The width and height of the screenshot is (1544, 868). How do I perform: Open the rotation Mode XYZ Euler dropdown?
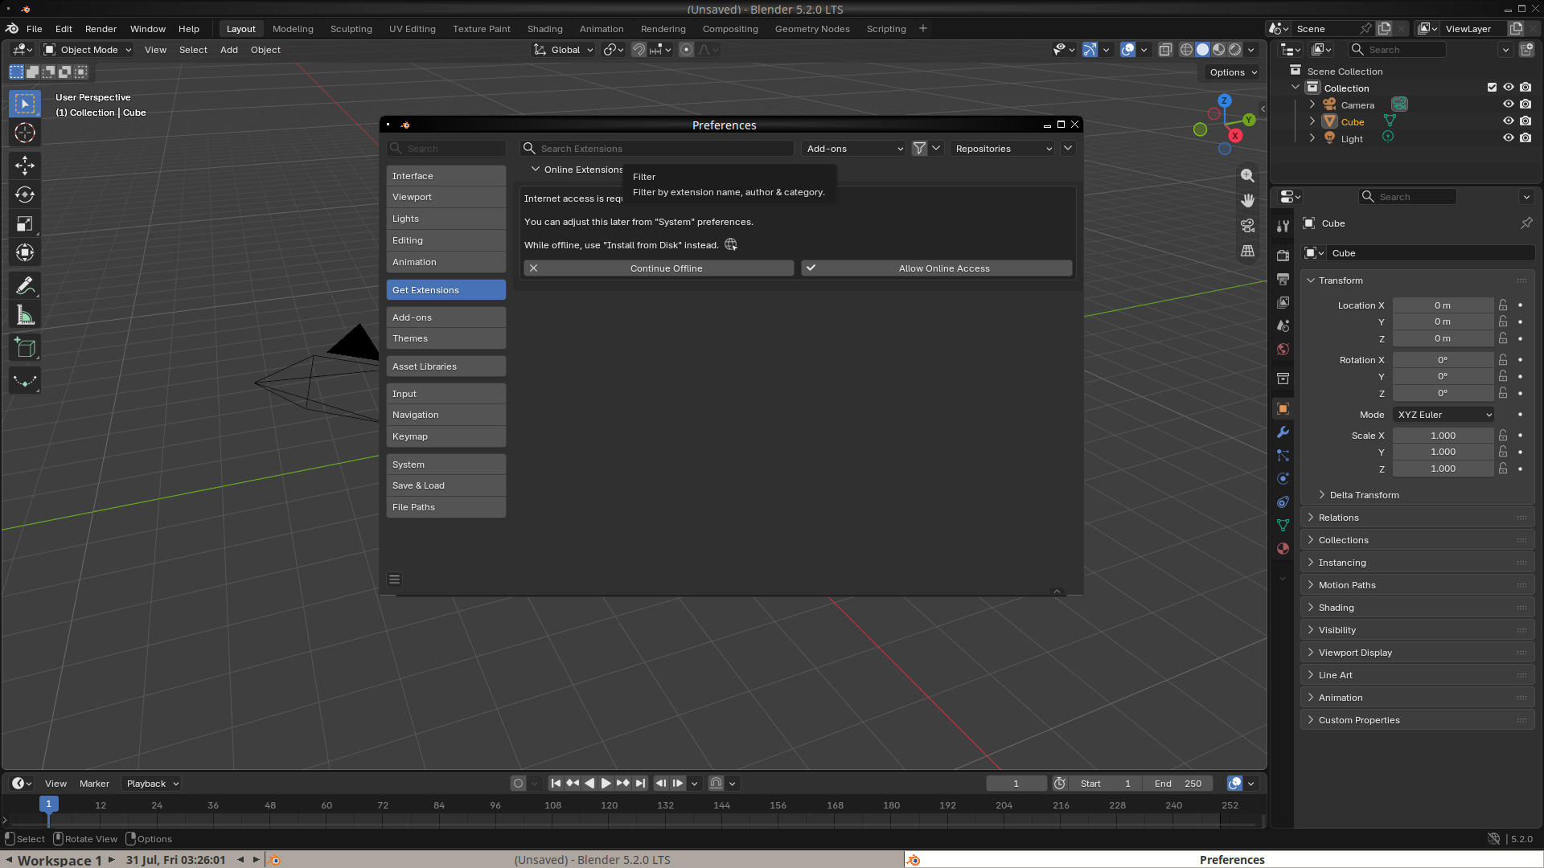(1443, 415)
